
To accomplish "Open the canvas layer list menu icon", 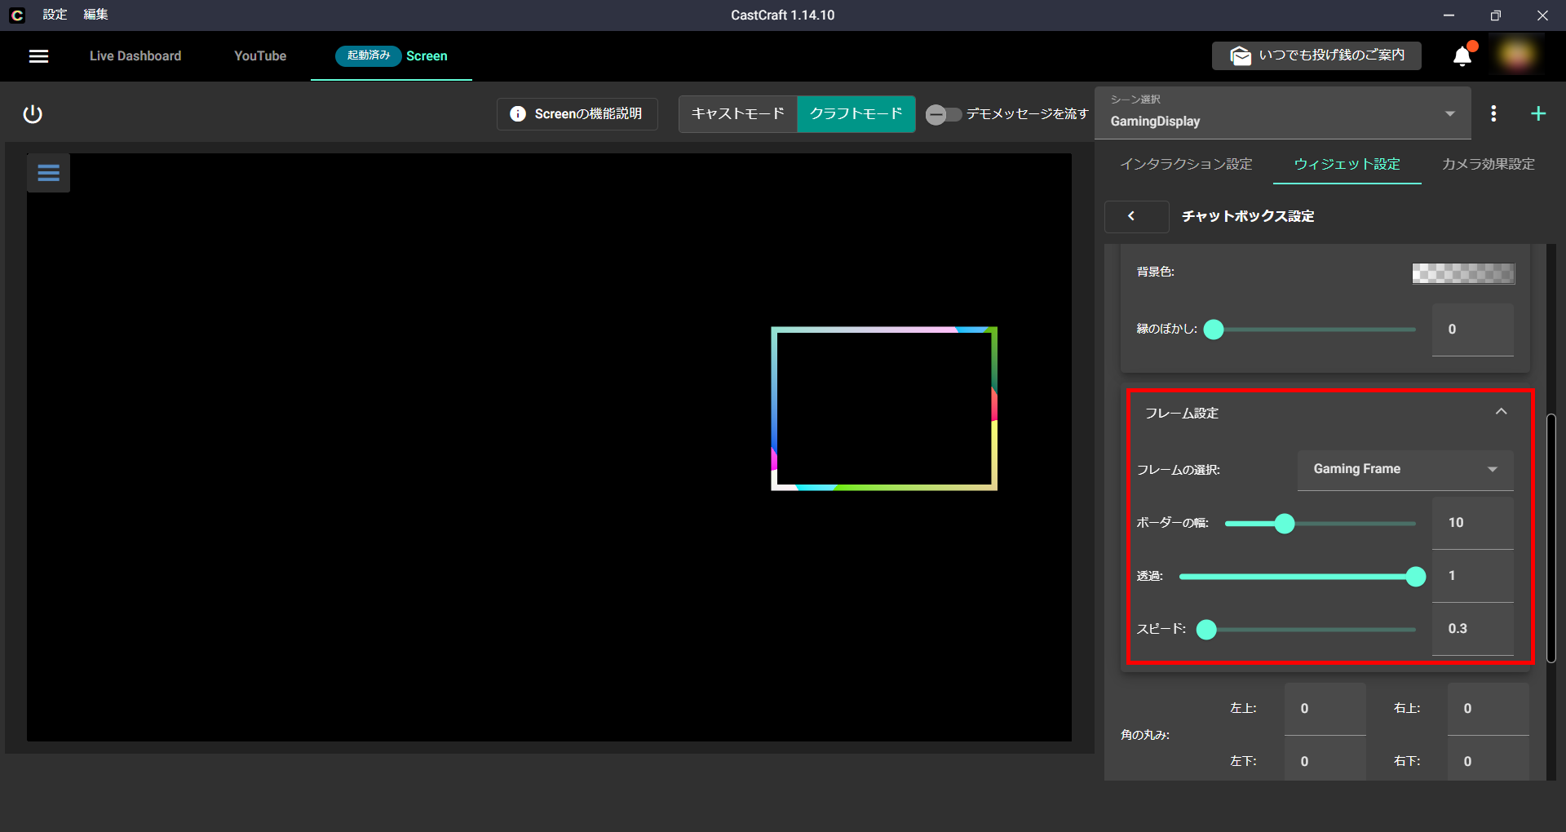I will (x=48, y=173).
